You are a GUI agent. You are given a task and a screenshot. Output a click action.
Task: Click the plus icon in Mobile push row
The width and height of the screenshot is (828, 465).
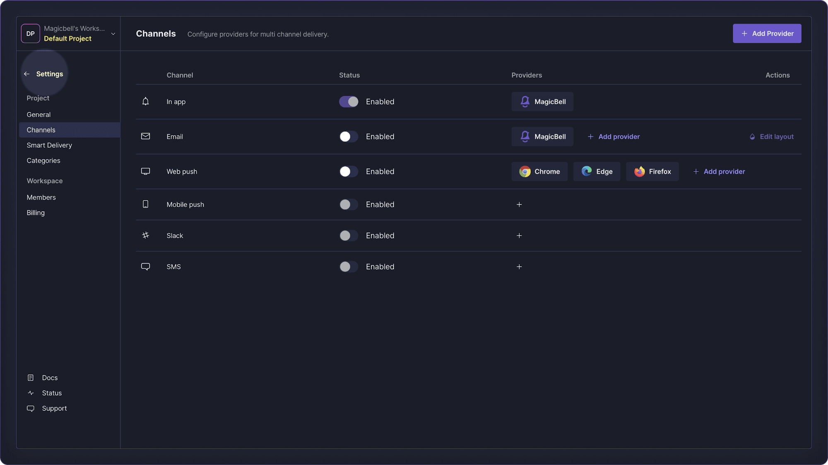(519, 205)
